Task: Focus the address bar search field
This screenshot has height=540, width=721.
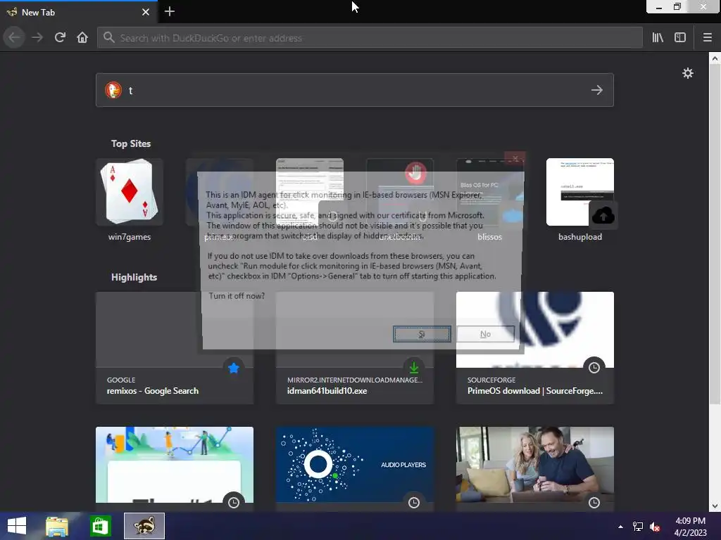Action: [370, 38]
